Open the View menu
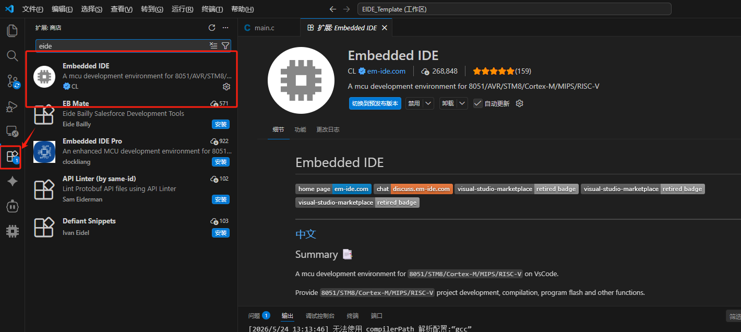 pyautogui.click(x=122, y=9)
